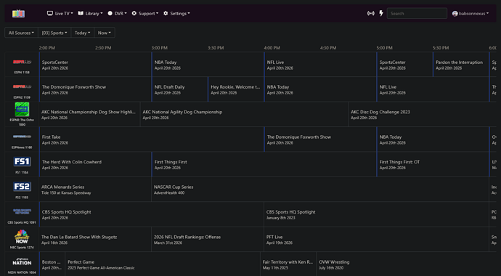Open Pardon the Interruption program
This screenshot has height=276, width=501.
[461, 65]
